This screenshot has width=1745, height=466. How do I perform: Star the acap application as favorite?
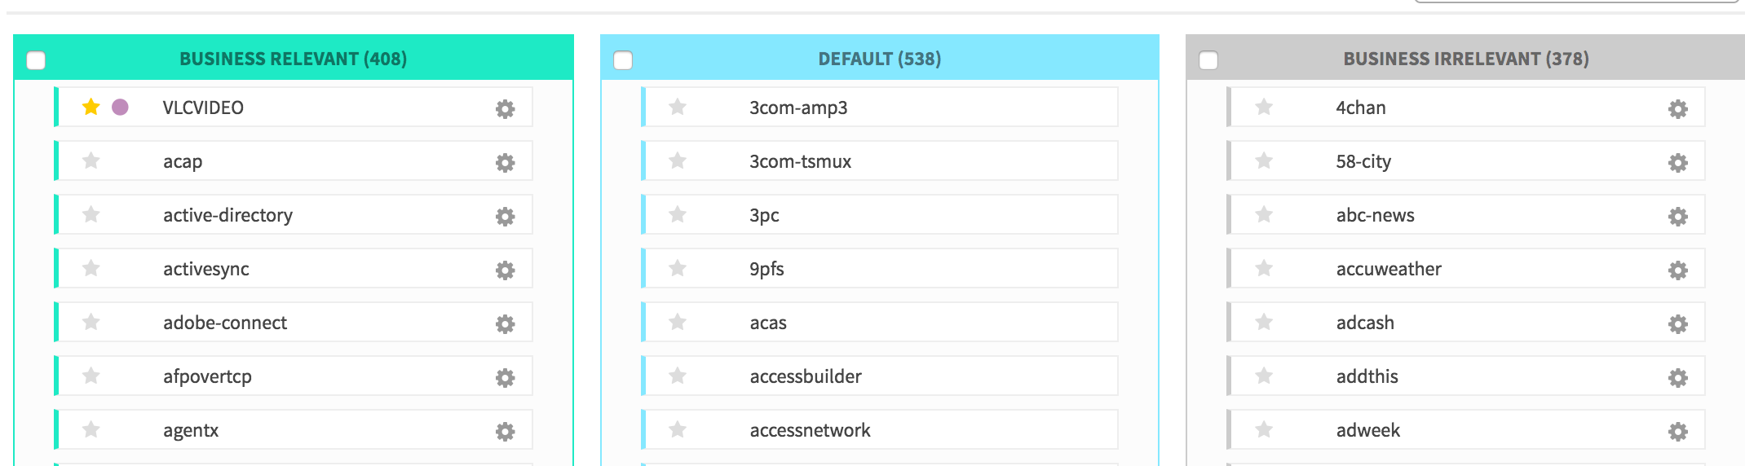coord(91,160)
